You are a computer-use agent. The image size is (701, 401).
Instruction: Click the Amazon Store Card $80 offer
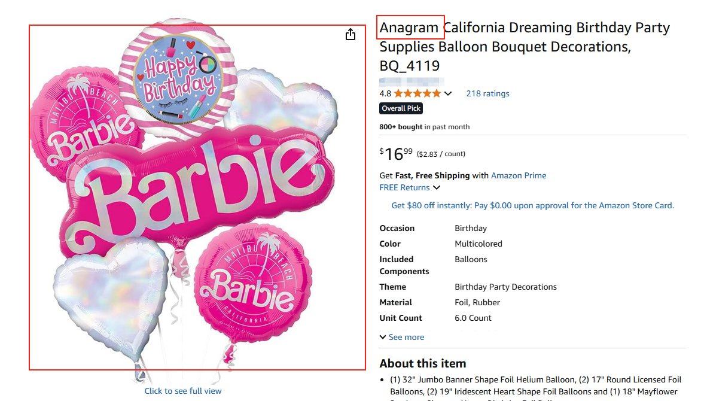(532, 205)
